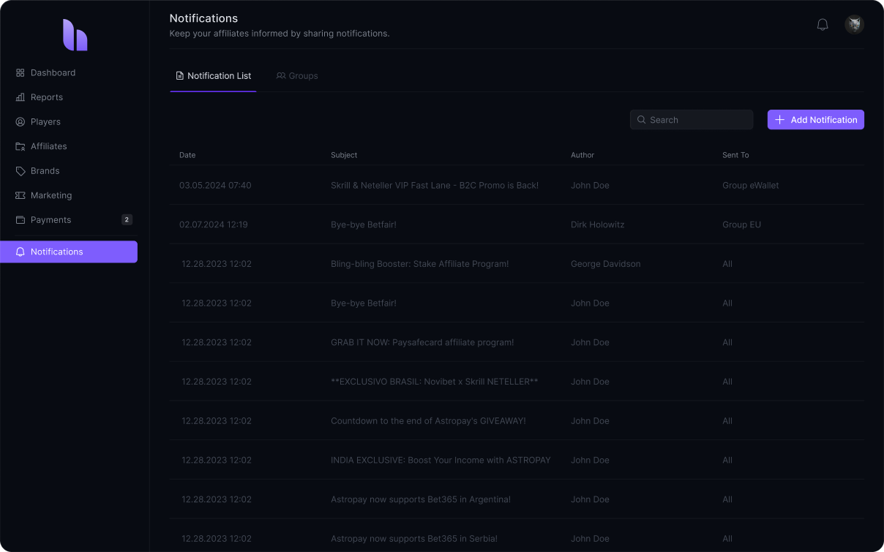Click the Players person icon

pyautogui.click(x=20, y=122)
